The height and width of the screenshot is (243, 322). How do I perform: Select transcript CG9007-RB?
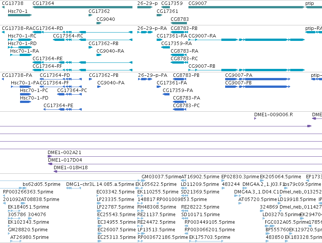(x=246, y=70)
